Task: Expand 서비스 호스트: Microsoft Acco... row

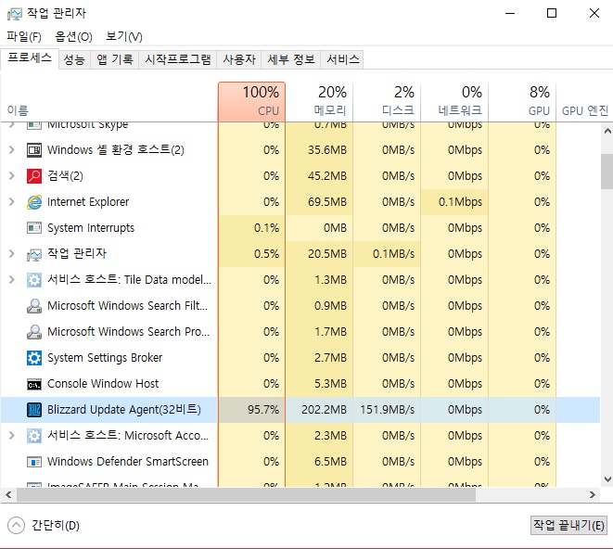Action: (x=12, y=435)
